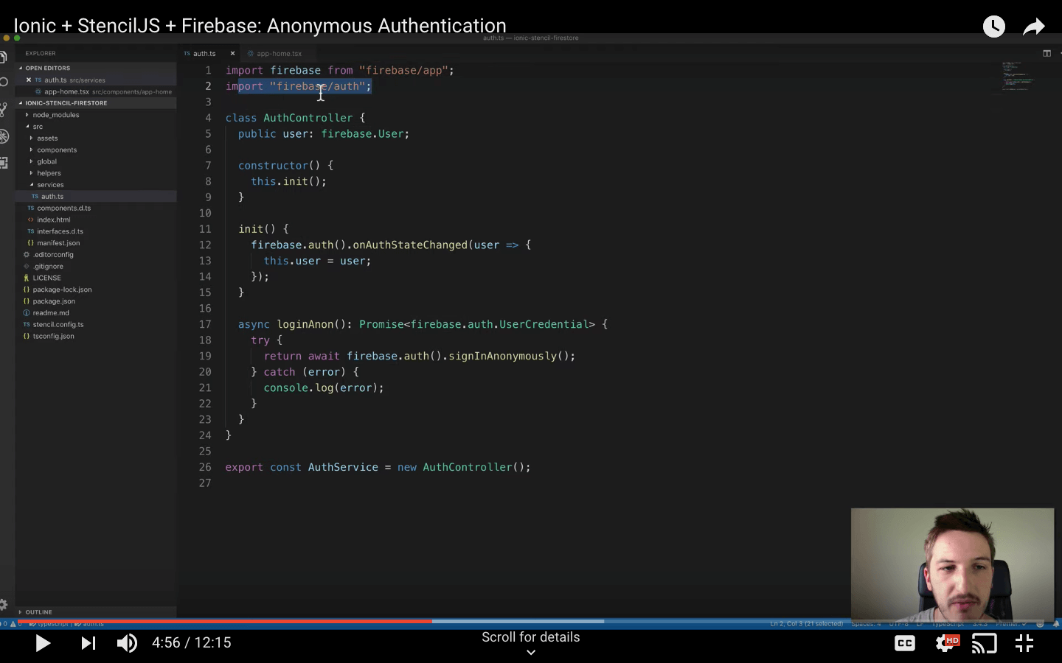Screen dimensions: 1062x663
Task: Click the Scroll for details chevron
Action: tap(531, 652)
